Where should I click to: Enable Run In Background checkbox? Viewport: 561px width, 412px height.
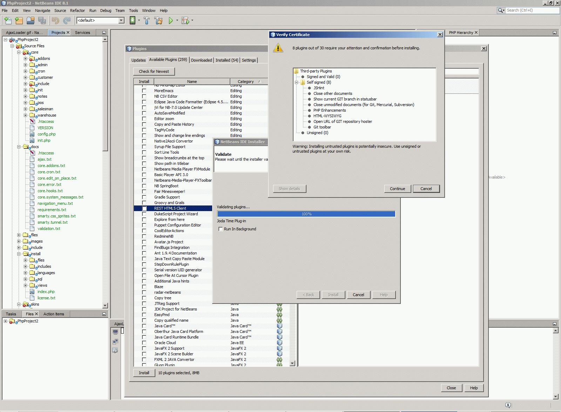coord(221,229)
